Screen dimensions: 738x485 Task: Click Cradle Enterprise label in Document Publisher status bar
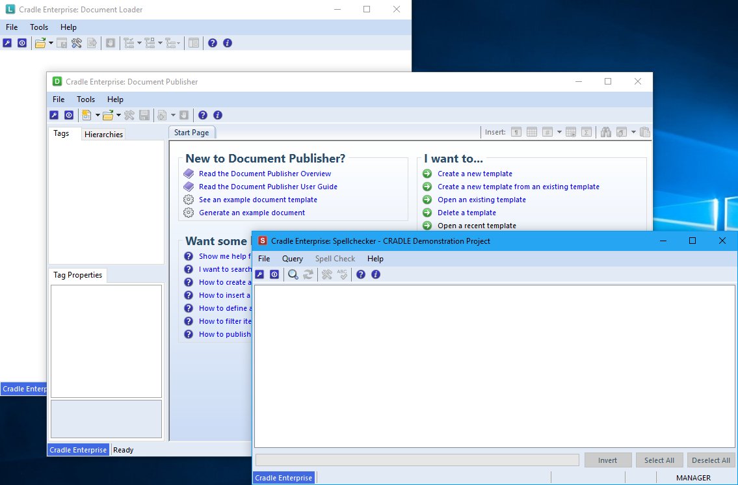(x=78, y=450)
